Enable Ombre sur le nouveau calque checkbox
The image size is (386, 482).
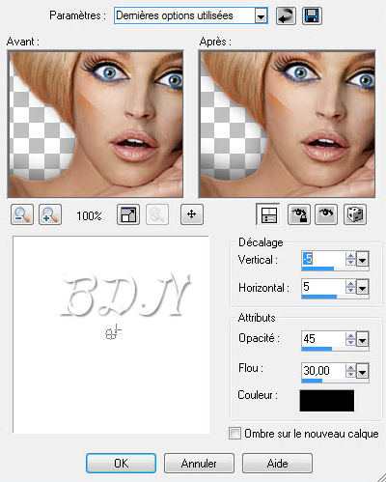[234, 433]
